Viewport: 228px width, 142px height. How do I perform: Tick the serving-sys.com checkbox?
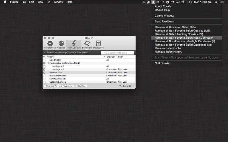(x=44, y=79)
